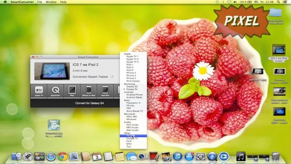Open the File menu
The width and height of the screenshot is (291, 164).
40,2
